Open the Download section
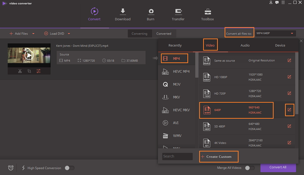 click(x=123, y=14)
